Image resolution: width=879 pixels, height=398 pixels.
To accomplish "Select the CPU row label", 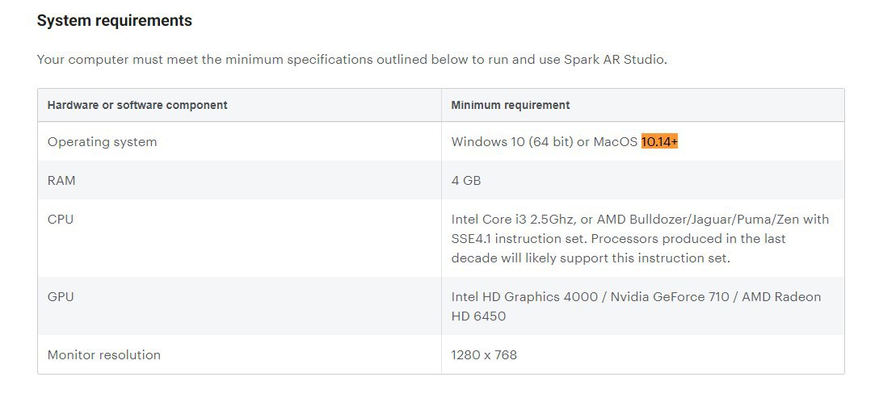I will tap(61, 219).
